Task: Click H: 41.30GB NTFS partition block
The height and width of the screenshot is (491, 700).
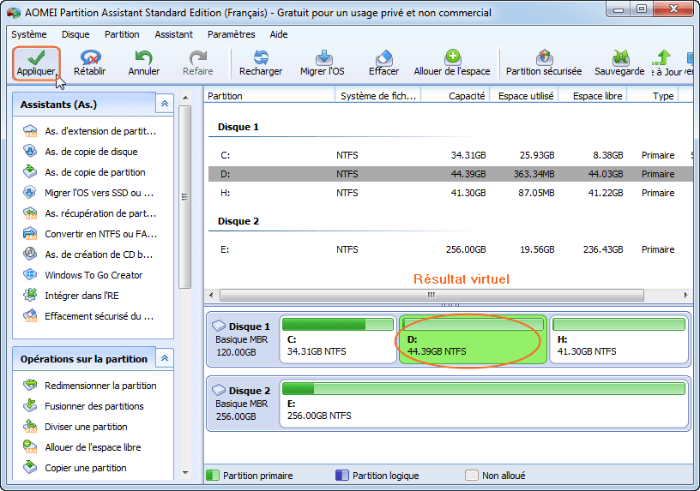Action: pyautogui.click(x=619, y=339)
